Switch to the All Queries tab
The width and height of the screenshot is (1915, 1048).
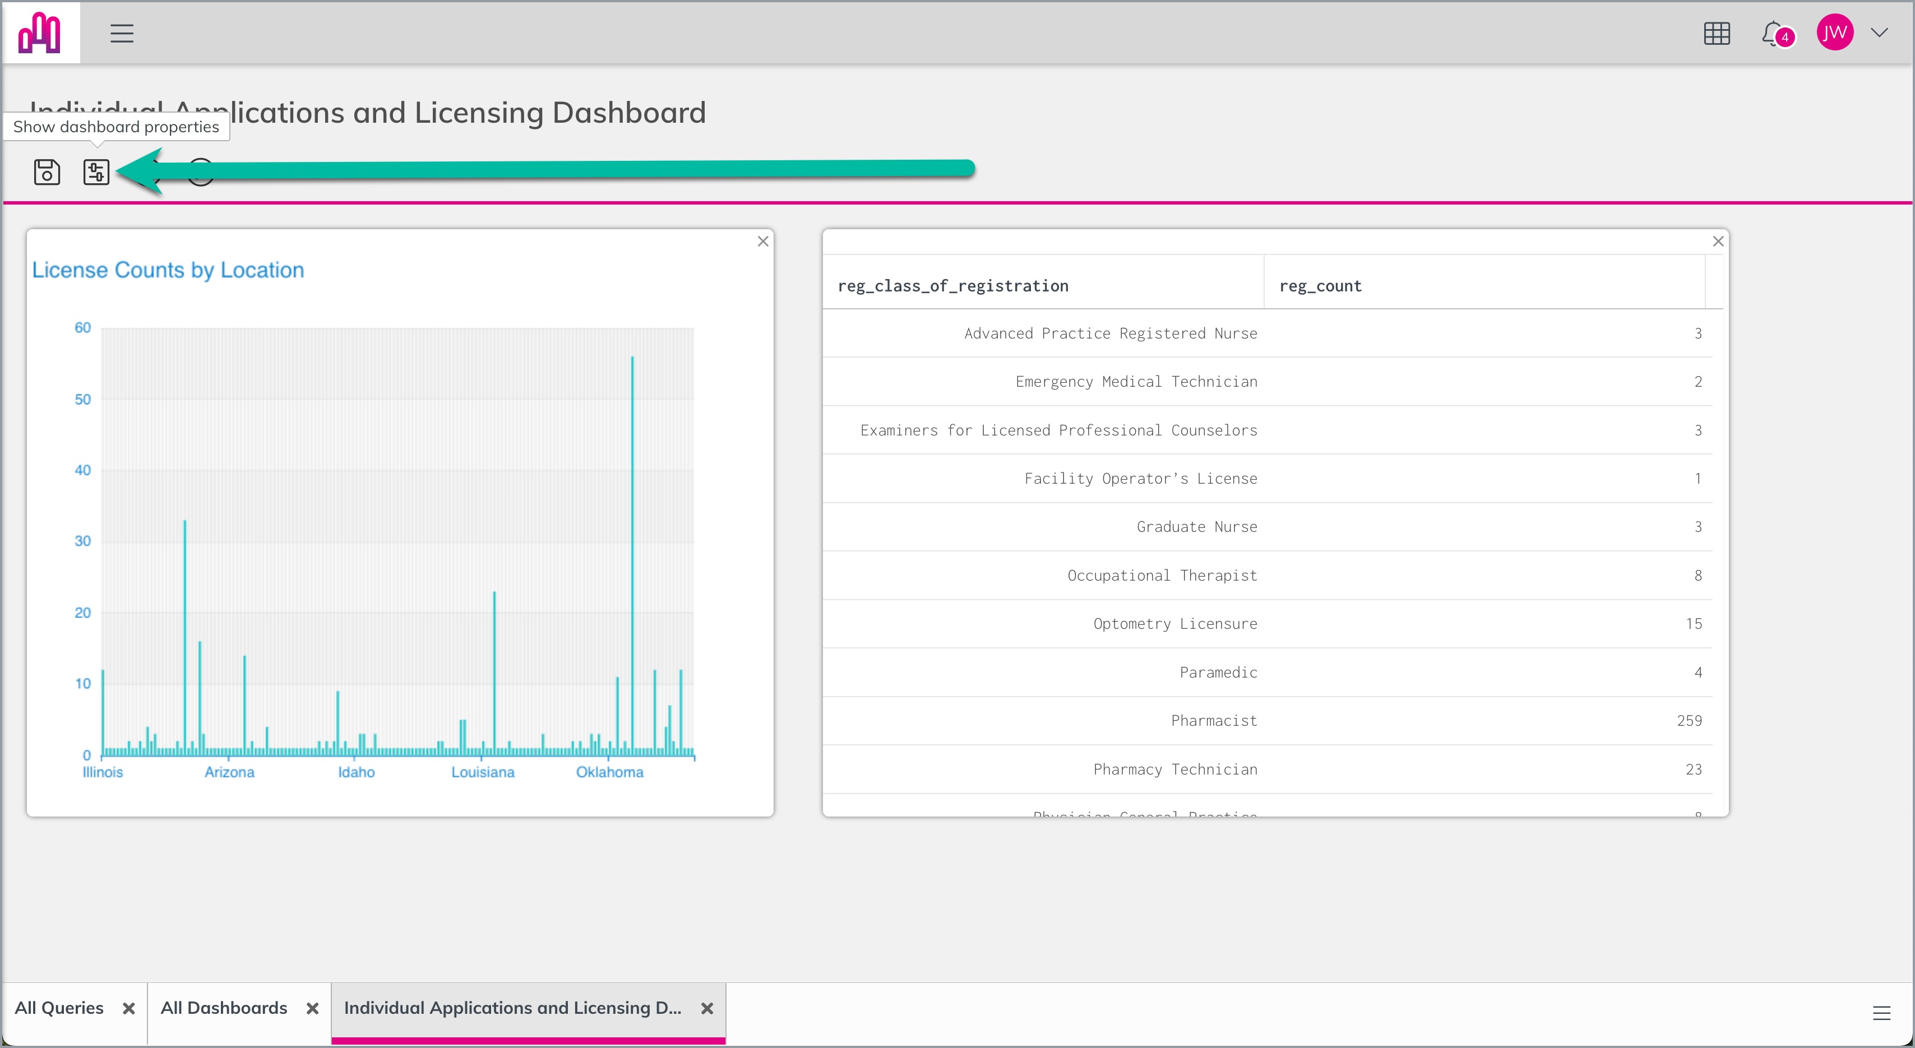tap(59, 1008)
